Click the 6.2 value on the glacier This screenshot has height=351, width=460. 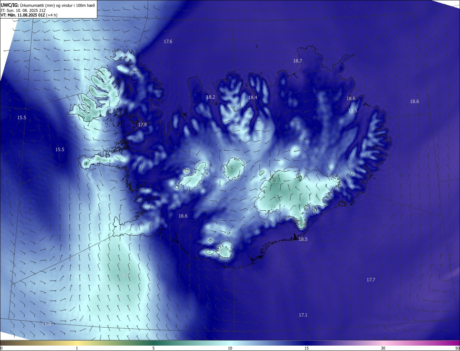pos(274,181)
